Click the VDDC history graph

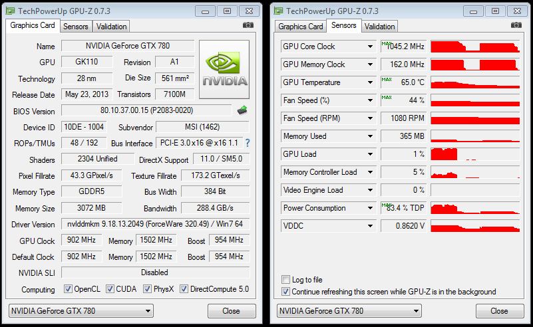click(475, 226)
